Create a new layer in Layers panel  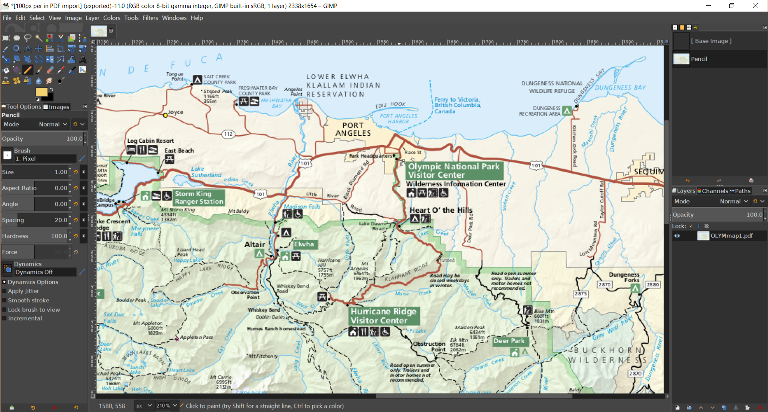[x=678, y=408]
